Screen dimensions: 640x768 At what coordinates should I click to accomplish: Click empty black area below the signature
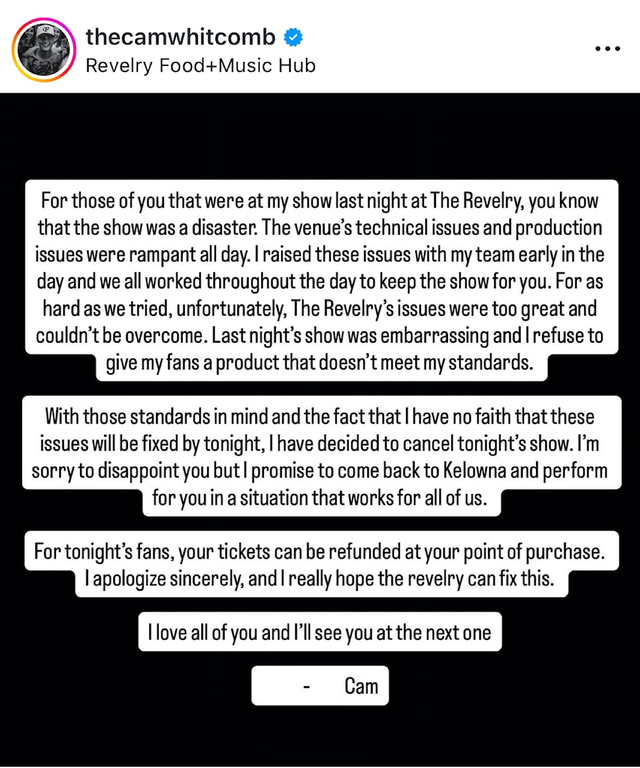pyautogui.click(x=320, y=735)
